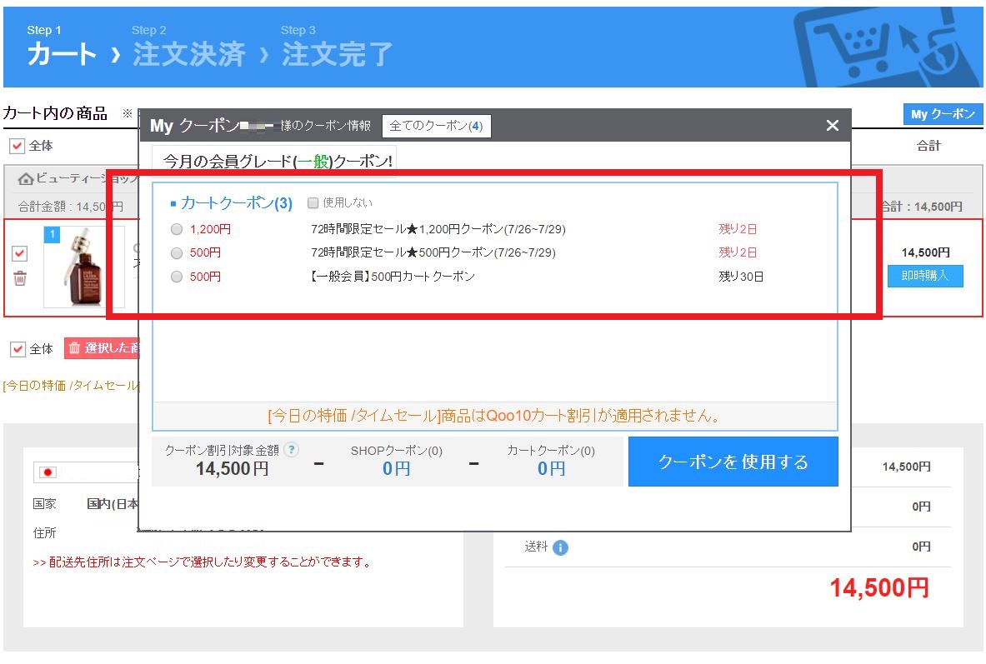The image size is (986, 664).
Task: Click the shopping cart banner graphic
Action: pos(885,47)
